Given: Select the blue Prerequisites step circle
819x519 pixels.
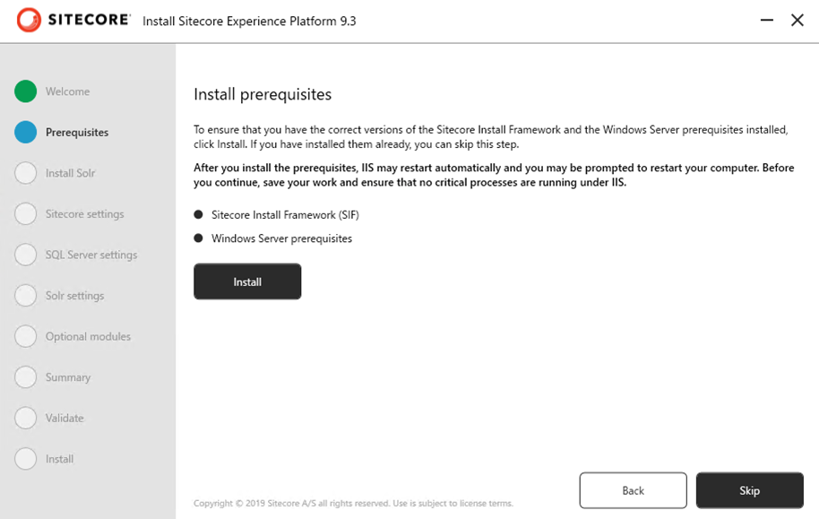Looking at the screenshot, I should coord(26,132).
